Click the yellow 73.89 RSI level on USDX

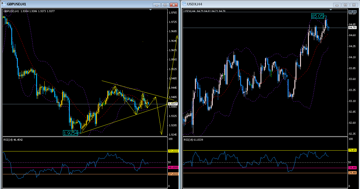(x=352, y=150)
